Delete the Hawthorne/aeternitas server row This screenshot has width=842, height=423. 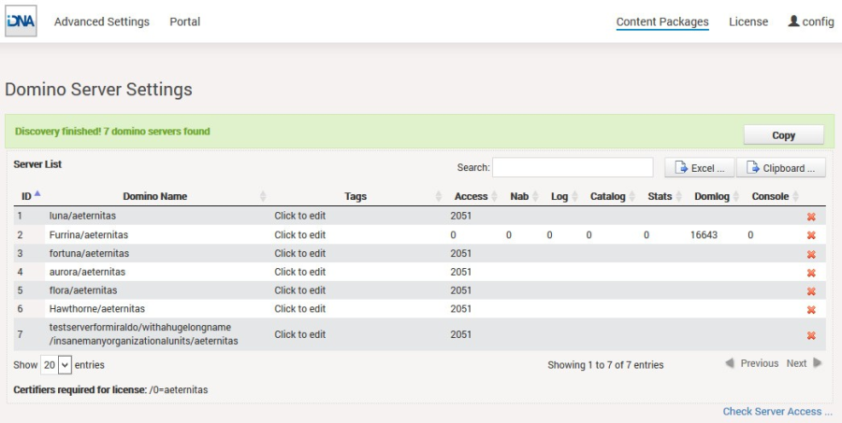pyautogui.click(x=811, y=309)
